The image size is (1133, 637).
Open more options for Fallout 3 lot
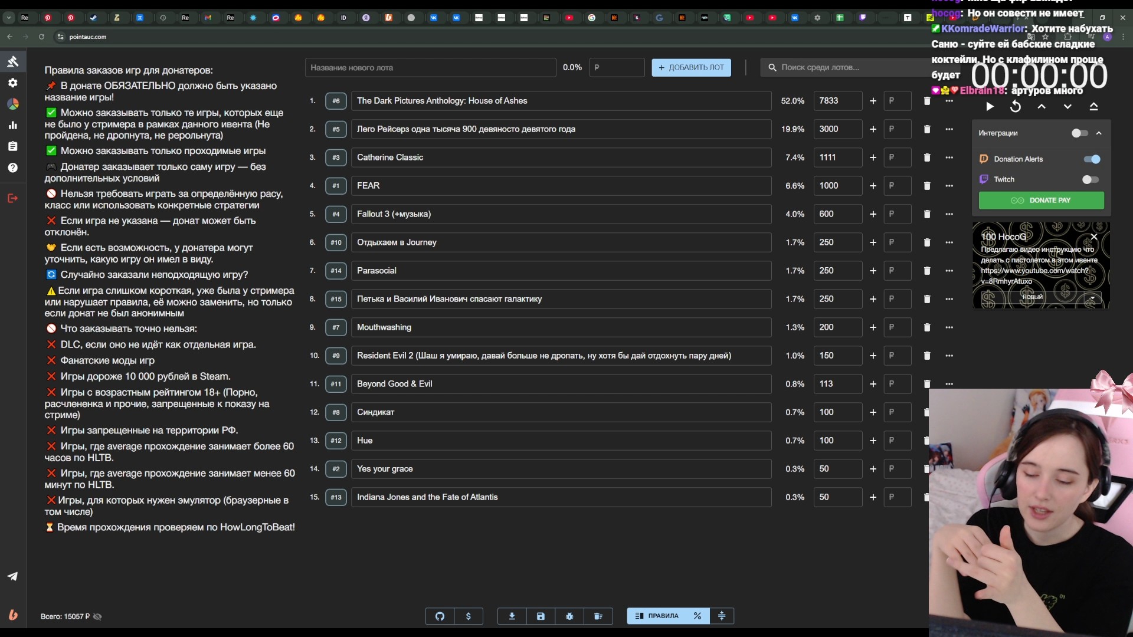(949, 214)
